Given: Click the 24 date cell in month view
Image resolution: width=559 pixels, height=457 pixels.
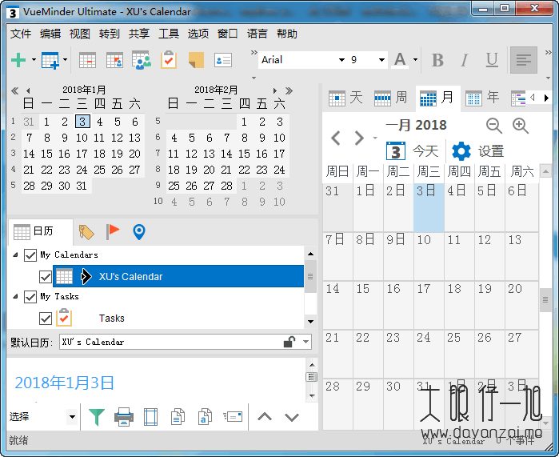Looking at the screenshot, I should tap(429, 354).
